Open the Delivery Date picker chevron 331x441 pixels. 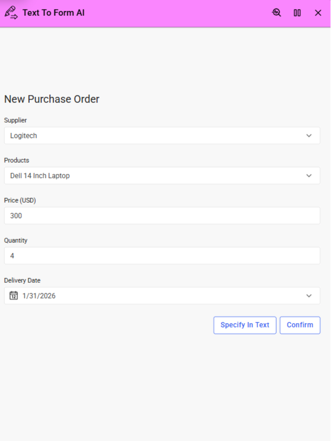click(309, 296)
